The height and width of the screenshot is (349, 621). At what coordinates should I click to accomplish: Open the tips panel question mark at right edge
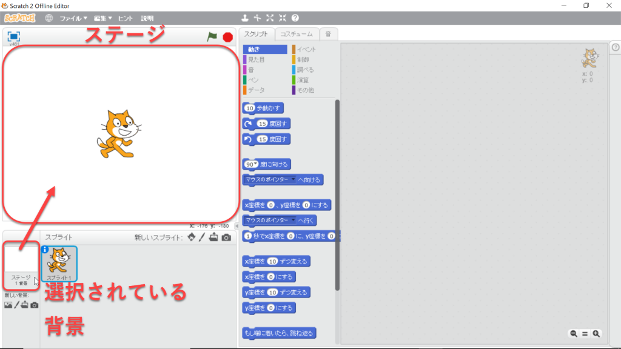coord(616,47)
